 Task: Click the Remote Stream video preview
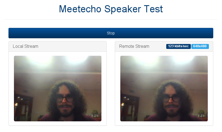(x=164, y=89)
